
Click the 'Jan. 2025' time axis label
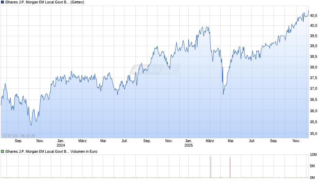189,143
